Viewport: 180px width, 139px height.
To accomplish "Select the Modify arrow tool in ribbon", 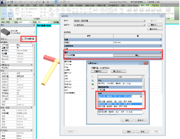I will tap(4, 12).
